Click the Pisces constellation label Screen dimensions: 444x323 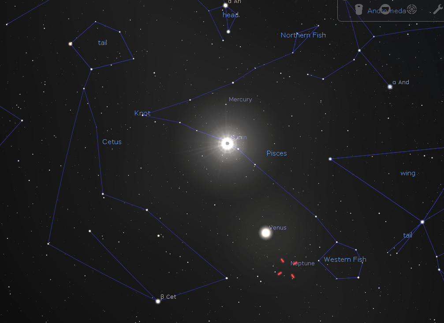[276, 153]
